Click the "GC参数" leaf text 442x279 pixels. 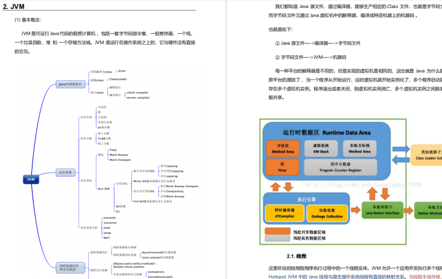pyautogui.click(x=121, y=207)
